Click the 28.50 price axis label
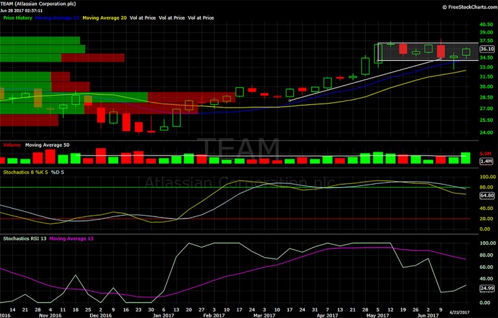498x318 pixels. tap(486, 97)
